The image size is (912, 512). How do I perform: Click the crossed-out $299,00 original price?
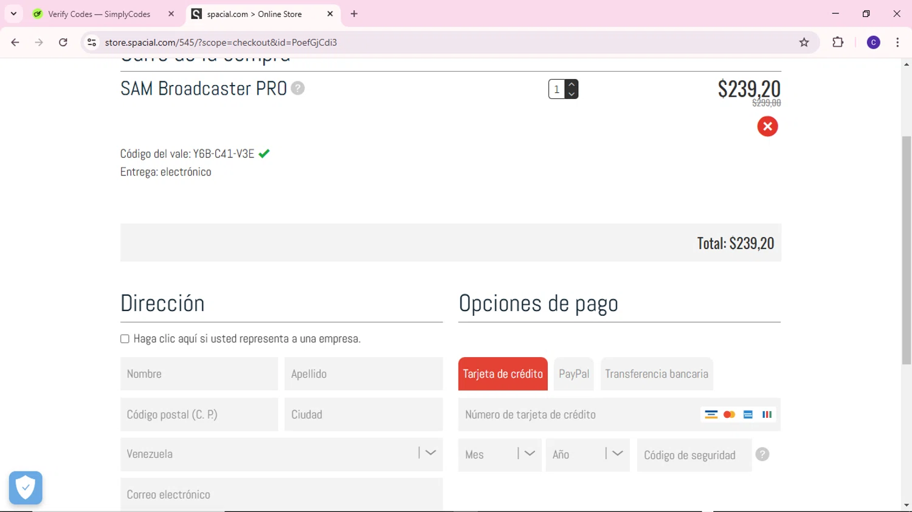tap(767, 103)
